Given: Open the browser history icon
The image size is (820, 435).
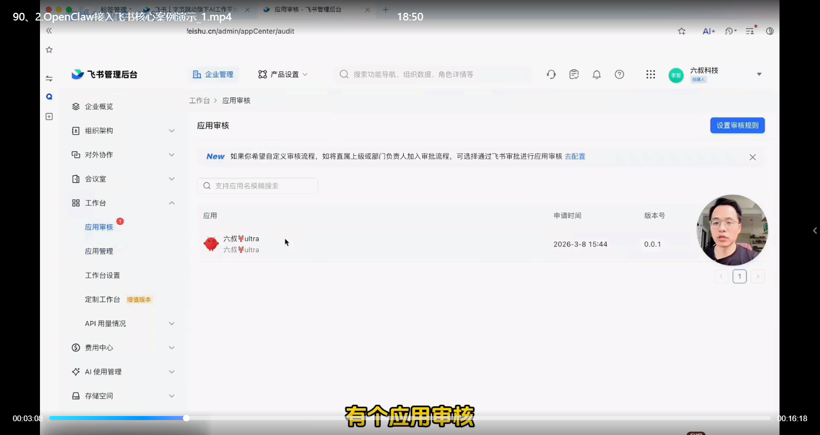Looking at the screenshot, I should 731,31.
